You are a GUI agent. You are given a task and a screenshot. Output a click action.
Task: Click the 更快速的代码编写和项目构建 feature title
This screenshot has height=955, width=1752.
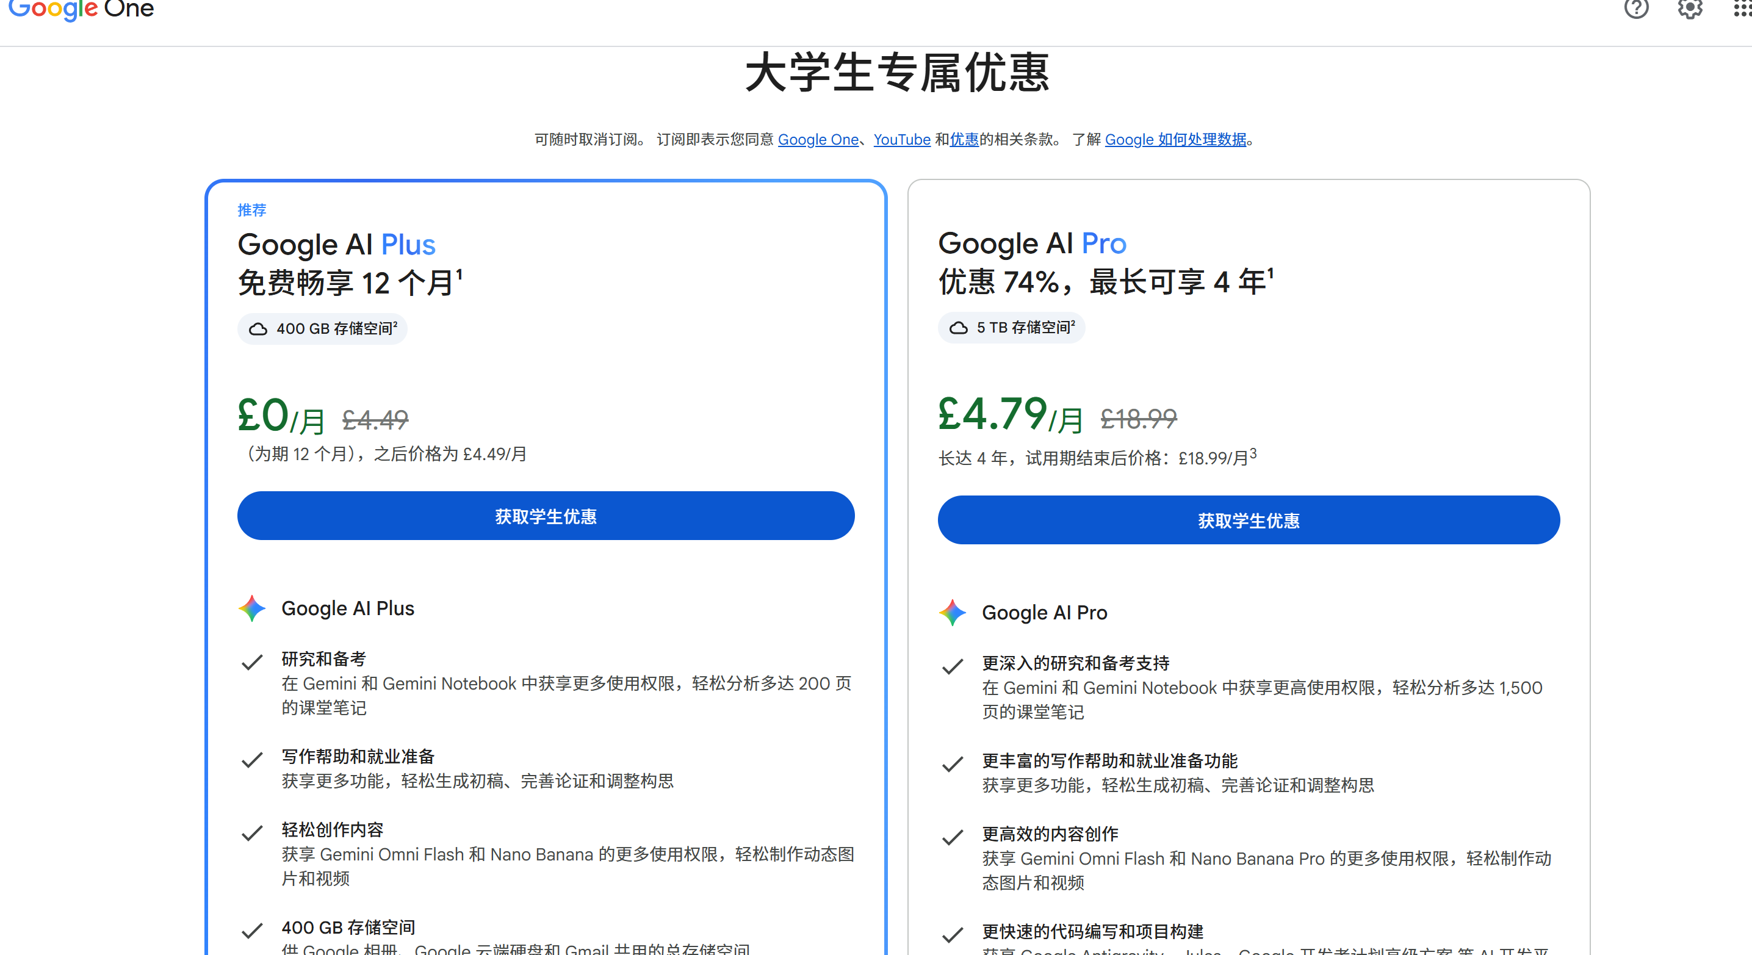(1093, 931)
